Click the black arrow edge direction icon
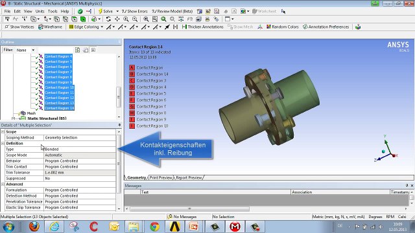The image size is (415, 233). click(167, 27)
